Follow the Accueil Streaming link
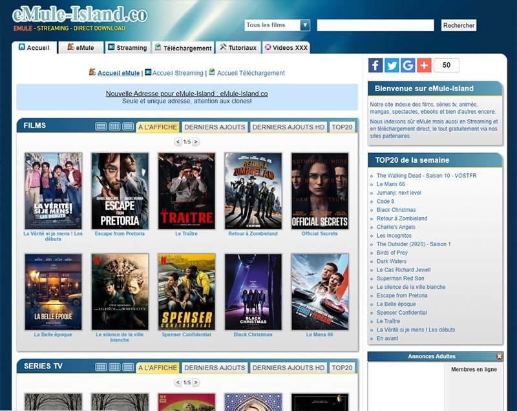 click(178, 73)
